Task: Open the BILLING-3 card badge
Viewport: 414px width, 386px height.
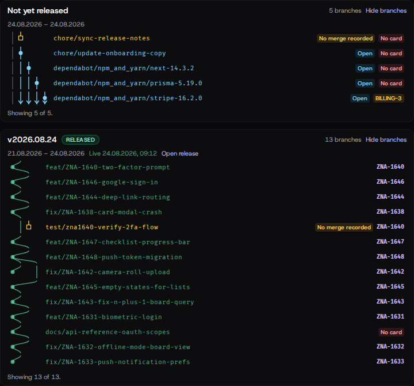Action: click(x=388, y=99)
